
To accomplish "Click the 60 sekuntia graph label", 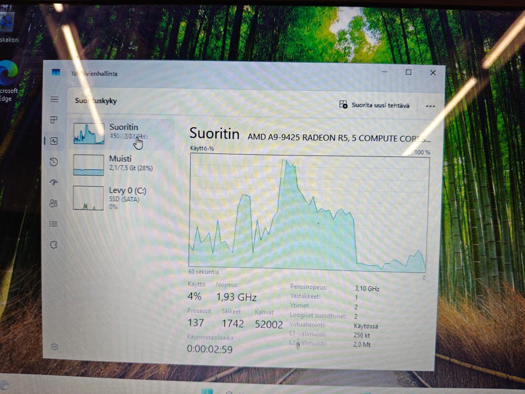I will click(x=203, y=272).
